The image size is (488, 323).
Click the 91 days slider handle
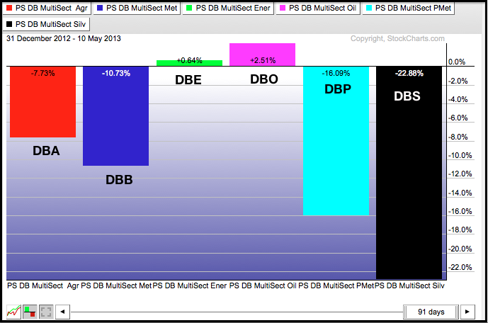(431, 312)
